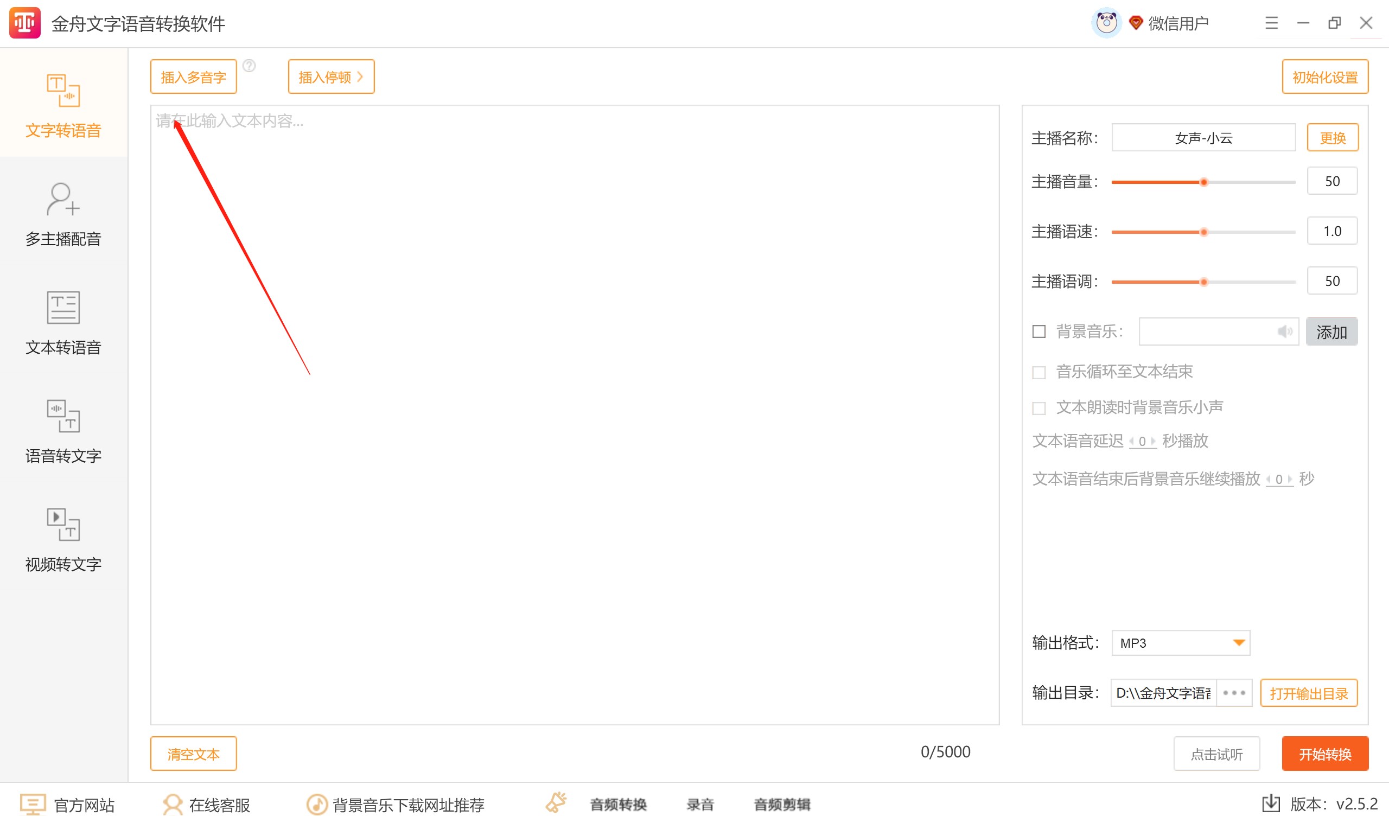Click the panda user avatar
The height and width of the screenshot is (823, 1389).
[x=1106, y=23]
